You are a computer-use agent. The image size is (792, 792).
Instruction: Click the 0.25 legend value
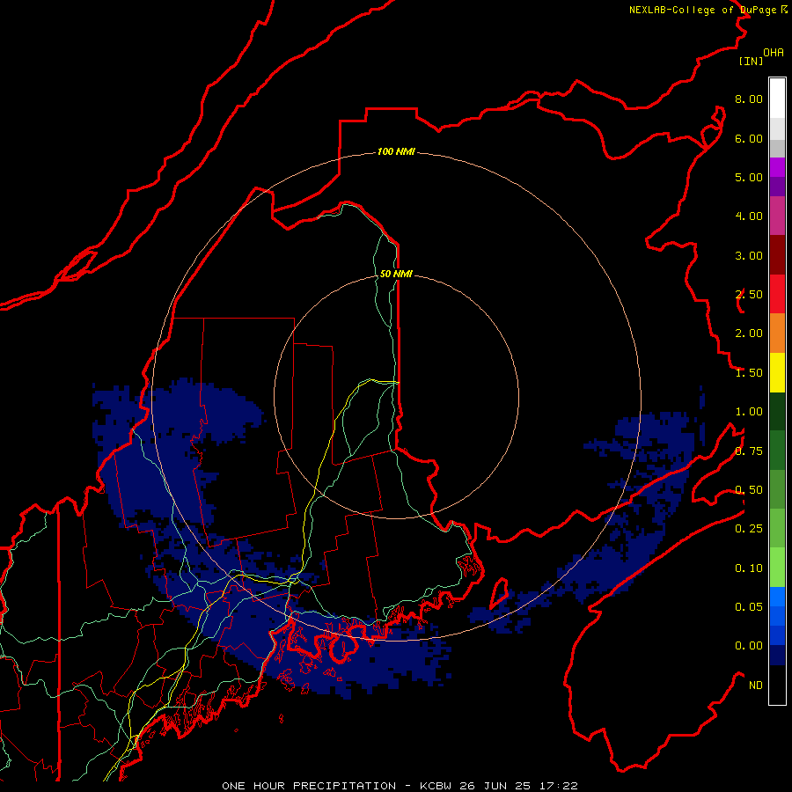(x=749, y=529)
